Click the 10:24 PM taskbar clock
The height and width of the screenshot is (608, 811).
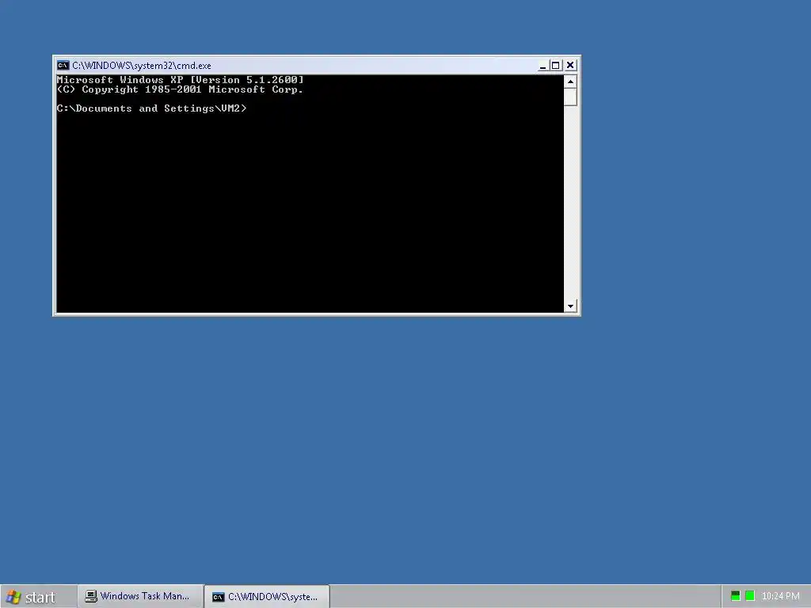(x=780, y=596)
